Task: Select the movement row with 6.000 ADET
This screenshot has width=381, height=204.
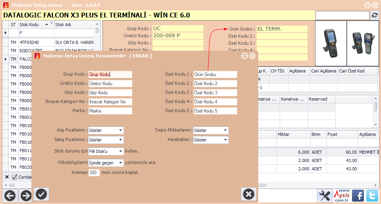Action: (x=319, y=152)
